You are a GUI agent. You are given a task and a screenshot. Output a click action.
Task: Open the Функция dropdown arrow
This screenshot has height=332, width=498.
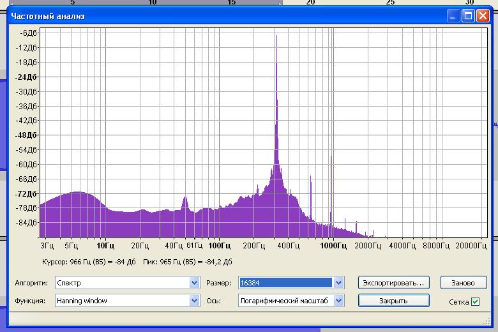pos(194,300)
